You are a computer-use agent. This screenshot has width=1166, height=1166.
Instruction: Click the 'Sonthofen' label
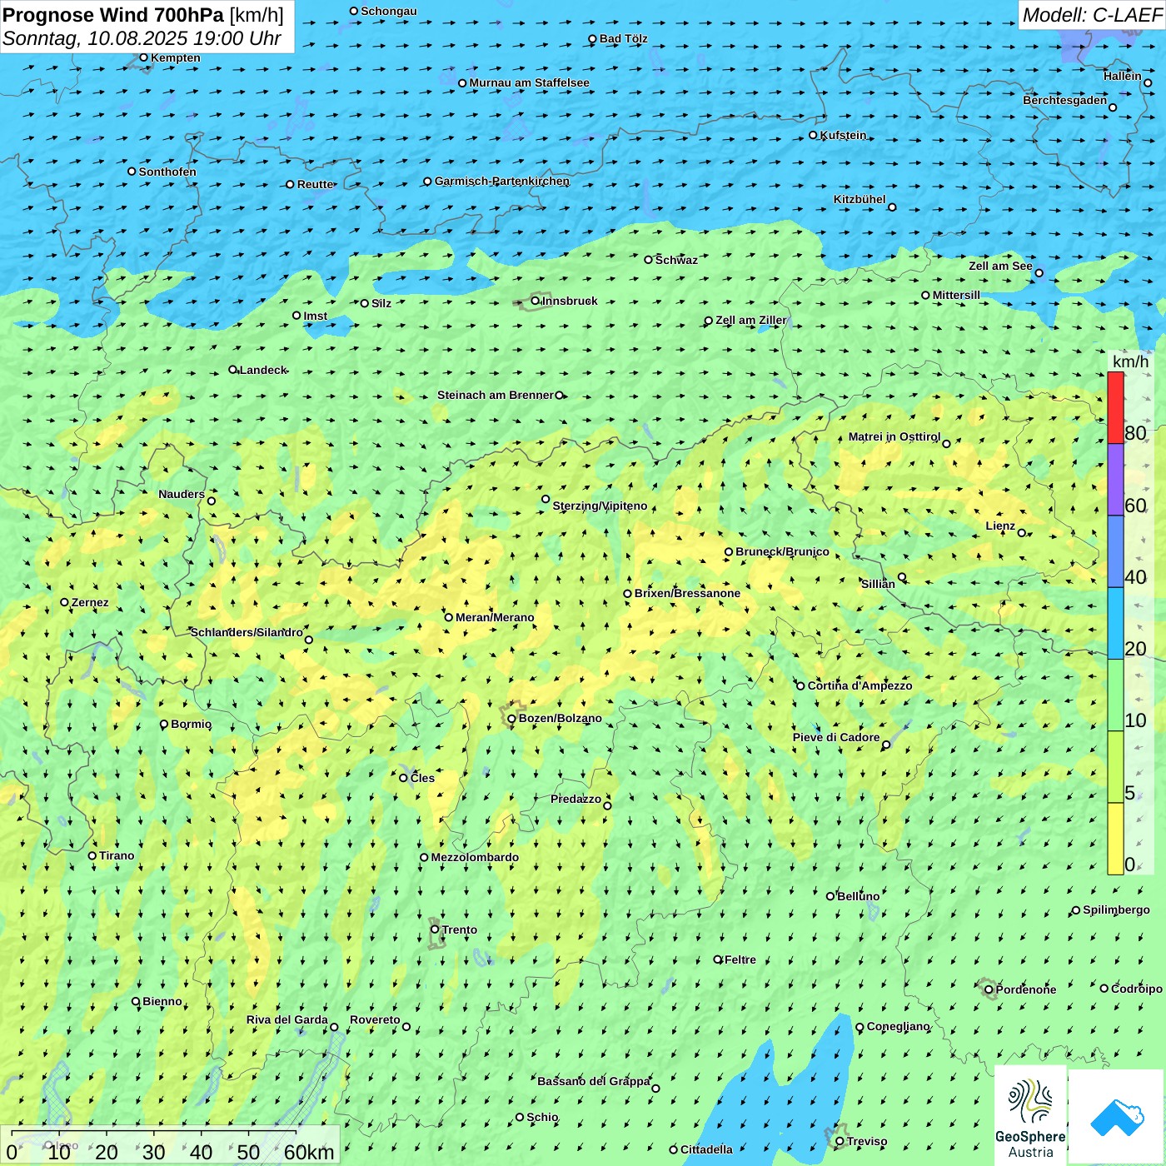coord(167,172)
